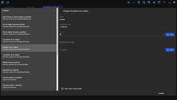Select X position of an object action
The image size is (177, 100).
click(x=29, y=41)
